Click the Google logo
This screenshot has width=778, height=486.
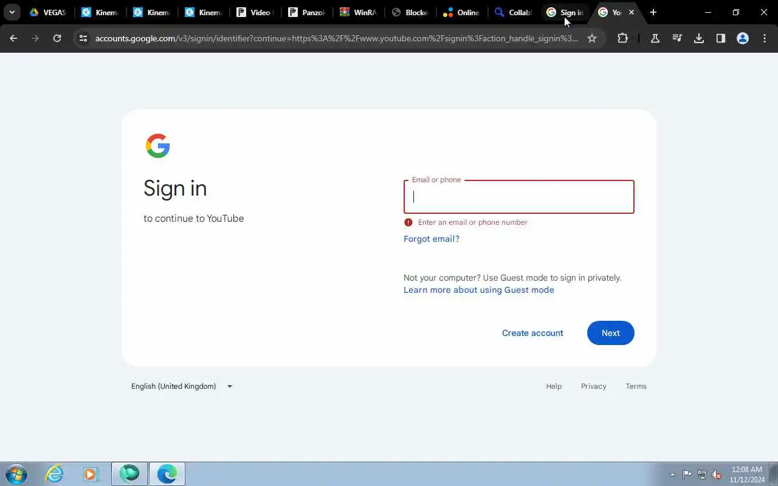[158, 146]
